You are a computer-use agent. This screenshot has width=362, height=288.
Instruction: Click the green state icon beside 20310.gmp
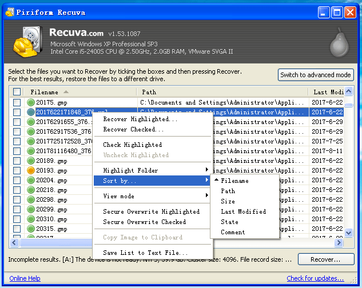(31, 219)
